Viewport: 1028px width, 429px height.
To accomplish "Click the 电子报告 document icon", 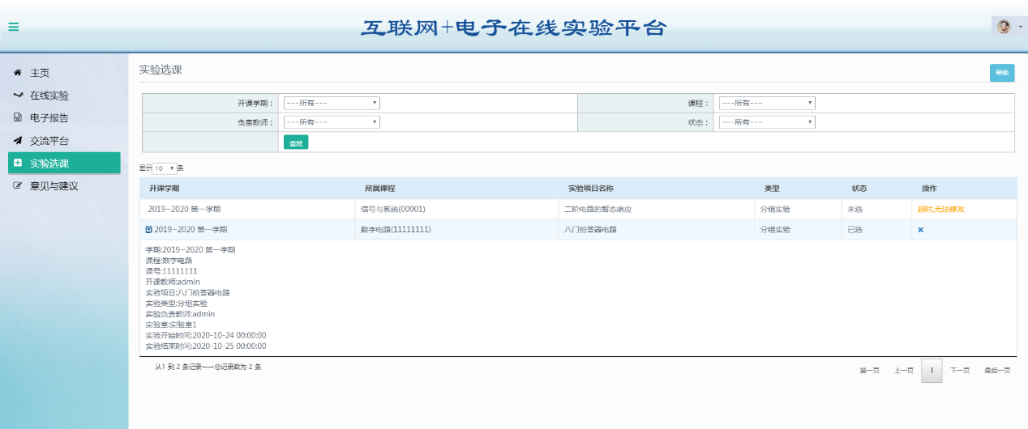I will pyautogui.click(x=17, y=118).
